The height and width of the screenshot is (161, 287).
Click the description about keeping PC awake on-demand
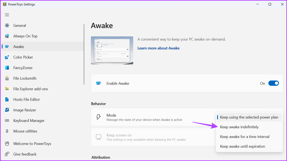(x=182, y=39)
